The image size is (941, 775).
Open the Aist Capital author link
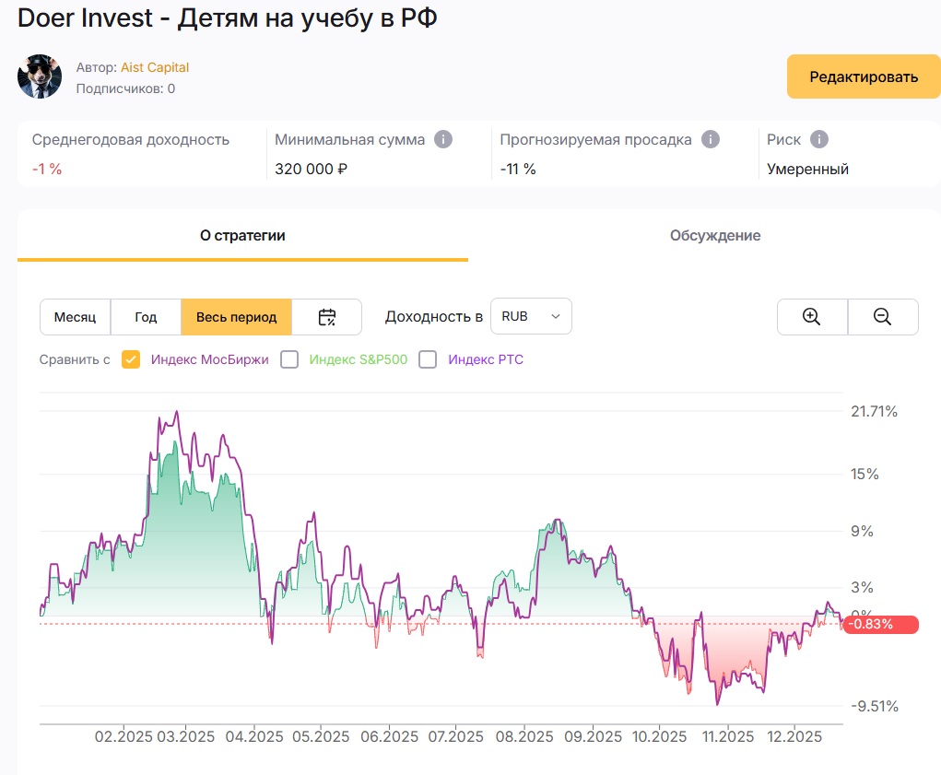(155, 67)
